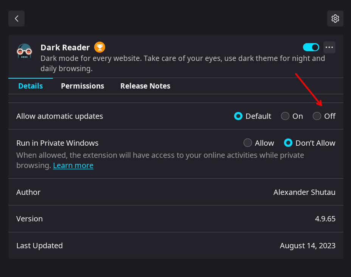Toggle the Dark Reader enable switch

coord(311,47)
